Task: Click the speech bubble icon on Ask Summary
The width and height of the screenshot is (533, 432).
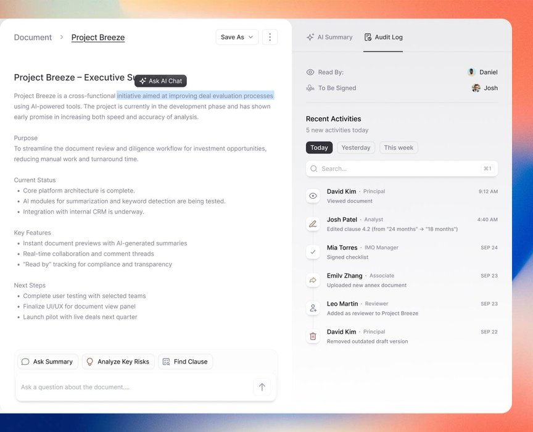Action: 25,362
